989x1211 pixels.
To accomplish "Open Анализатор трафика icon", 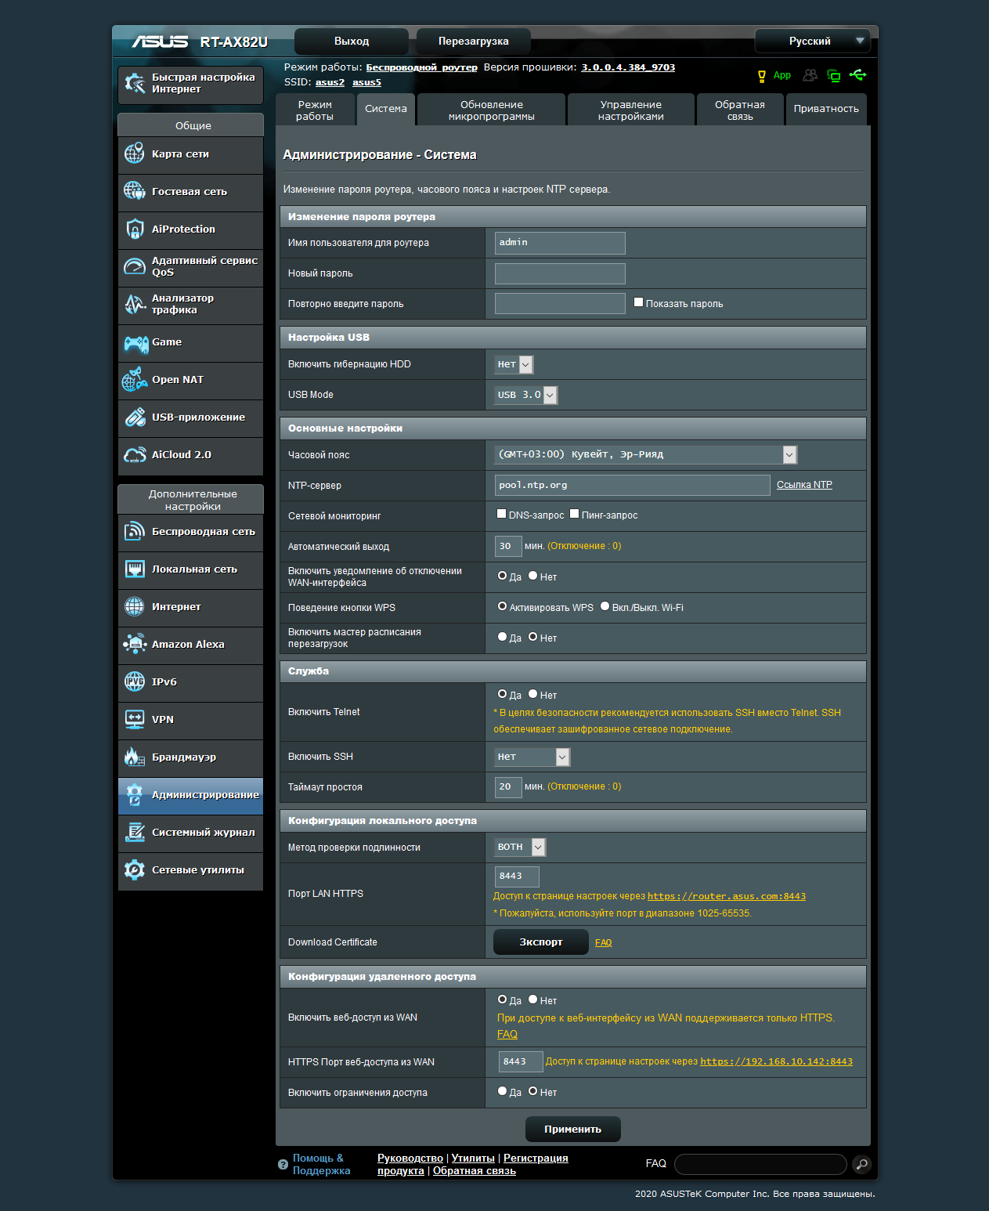I will click(x=135, y=304).
